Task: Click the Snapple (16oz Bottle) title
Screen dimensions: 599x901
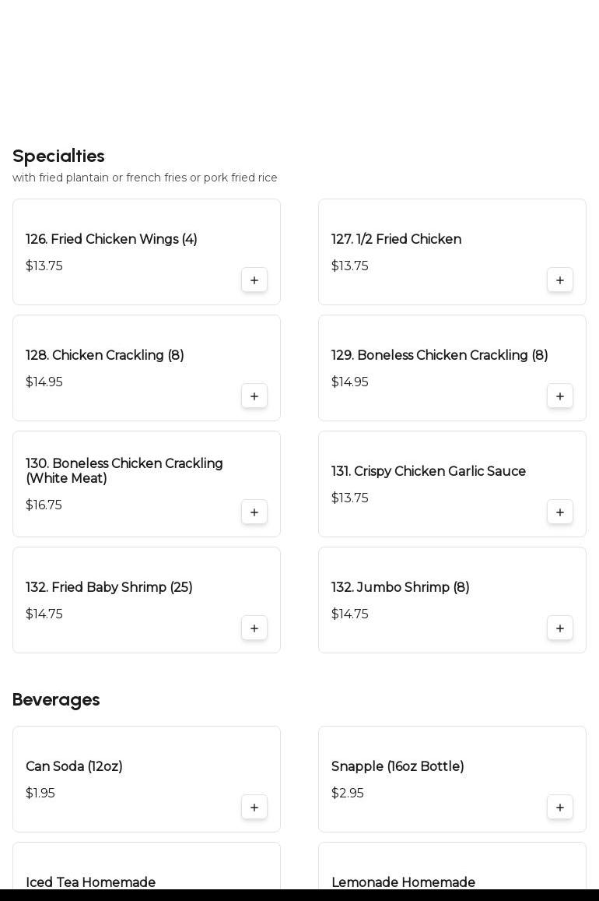Action: 398,767
